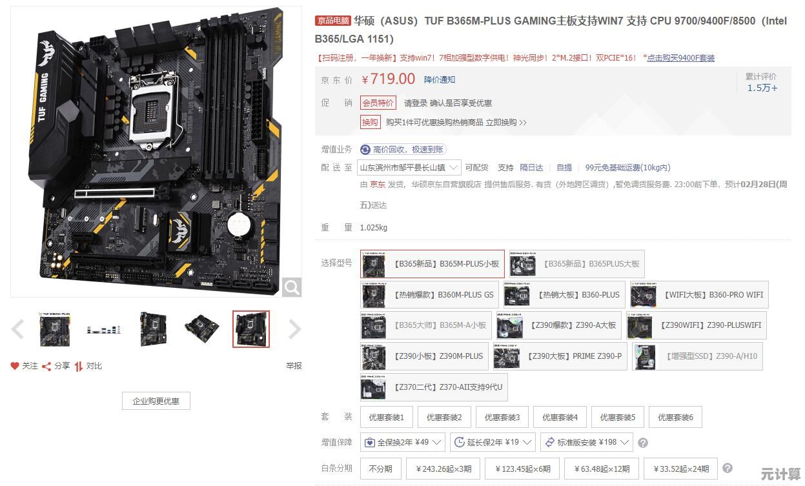Open help icon beside 标准版安装
The height and width of the screenshot is (486, 805).
pos(642,443)
